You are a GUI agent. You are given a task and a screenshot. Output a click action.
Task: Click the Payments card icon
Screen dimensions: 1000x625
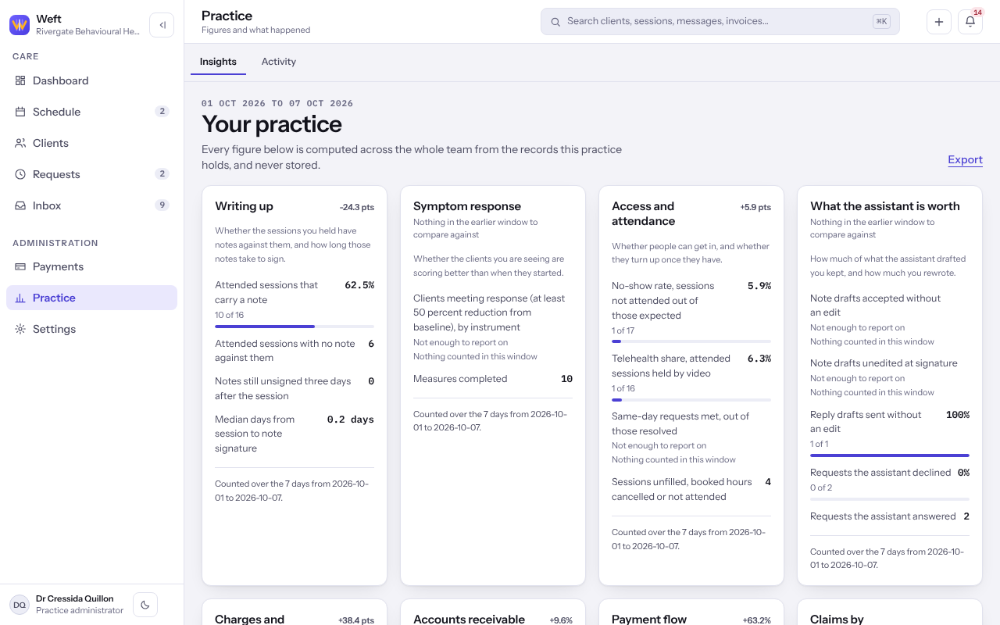tap(20, 266)
